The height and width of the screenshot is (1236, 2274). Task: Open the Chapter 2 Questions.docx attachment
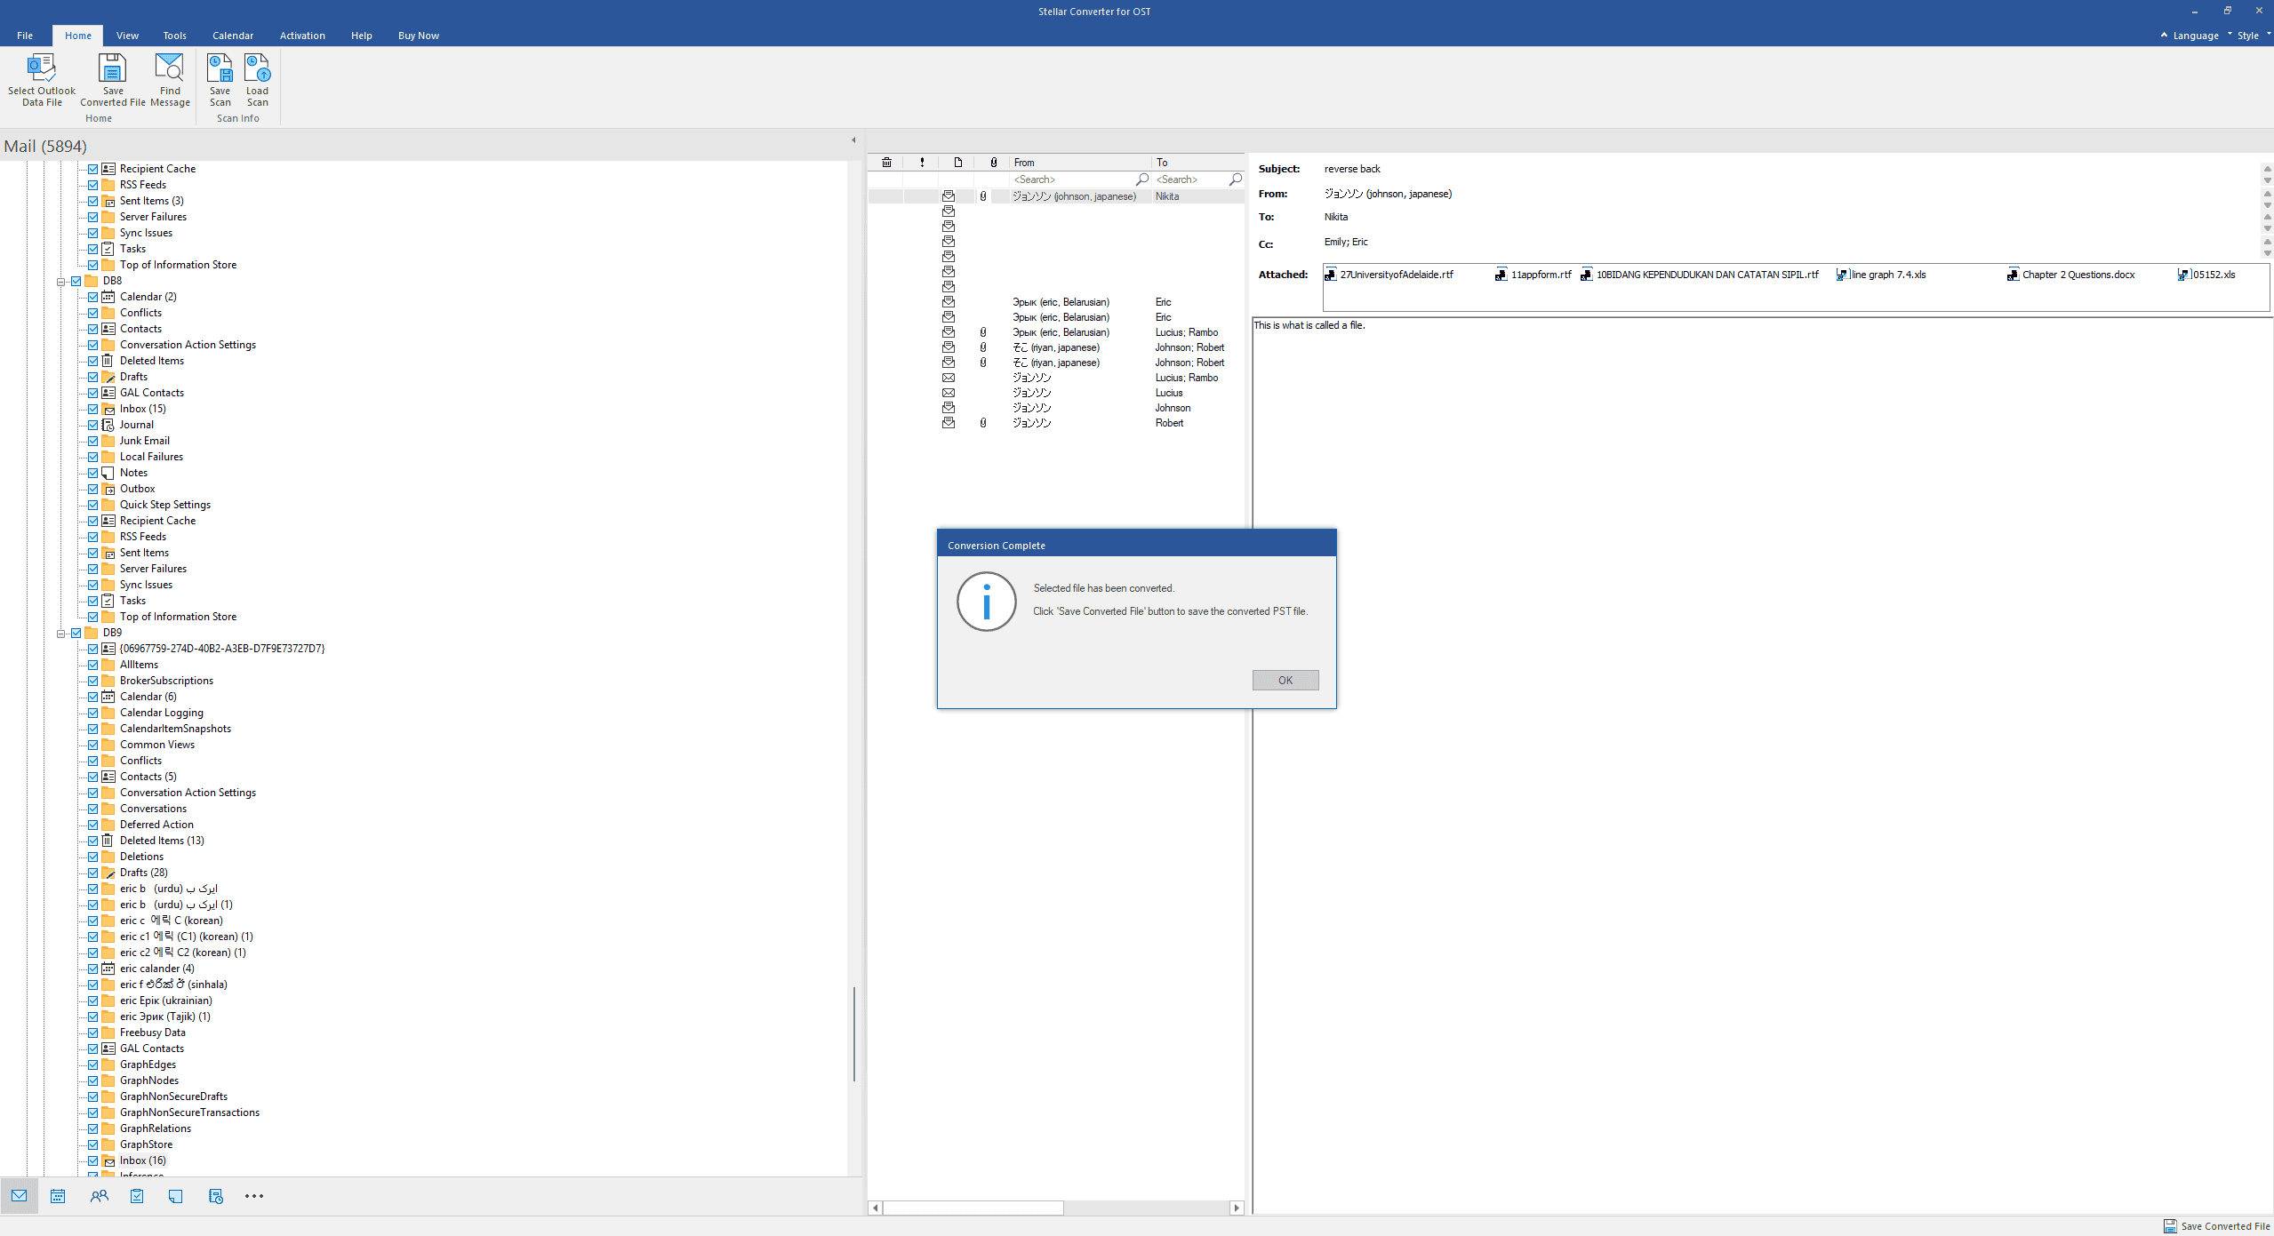coord(2070,275)
